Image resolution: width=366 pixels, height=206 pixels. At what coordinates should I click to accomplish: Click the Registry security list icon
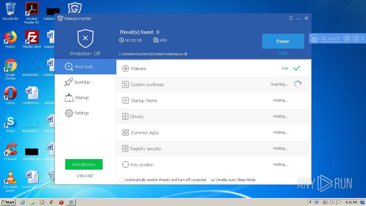point(125,148)
